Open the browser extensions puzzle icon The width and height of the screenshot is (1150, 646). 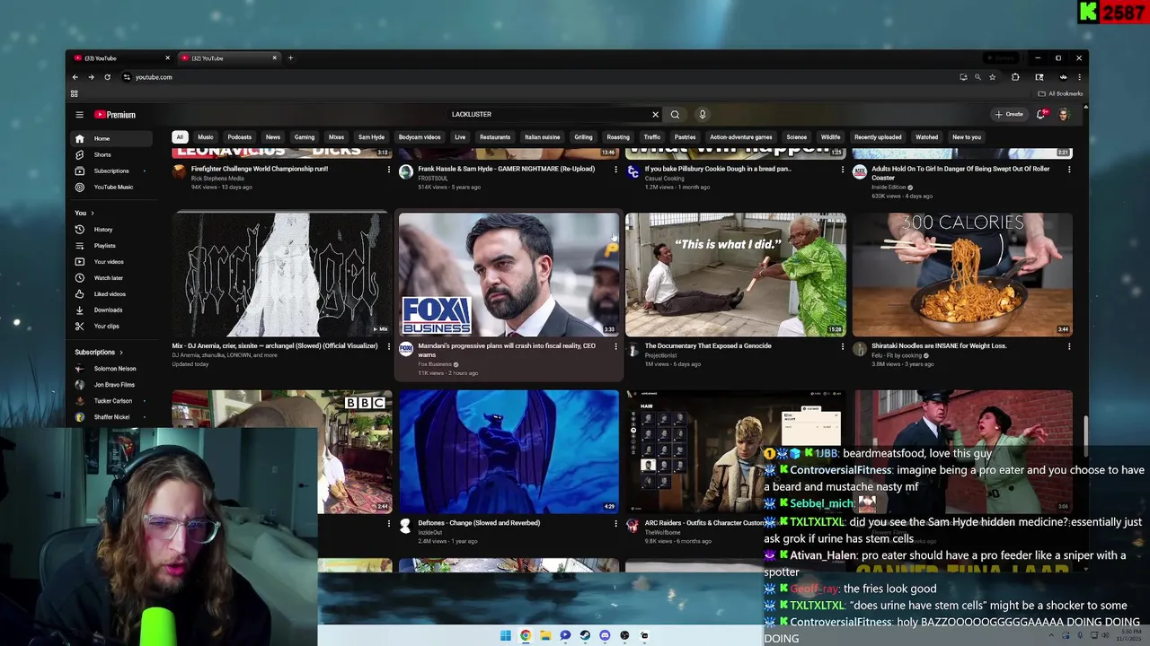(x=1015, y=77)
